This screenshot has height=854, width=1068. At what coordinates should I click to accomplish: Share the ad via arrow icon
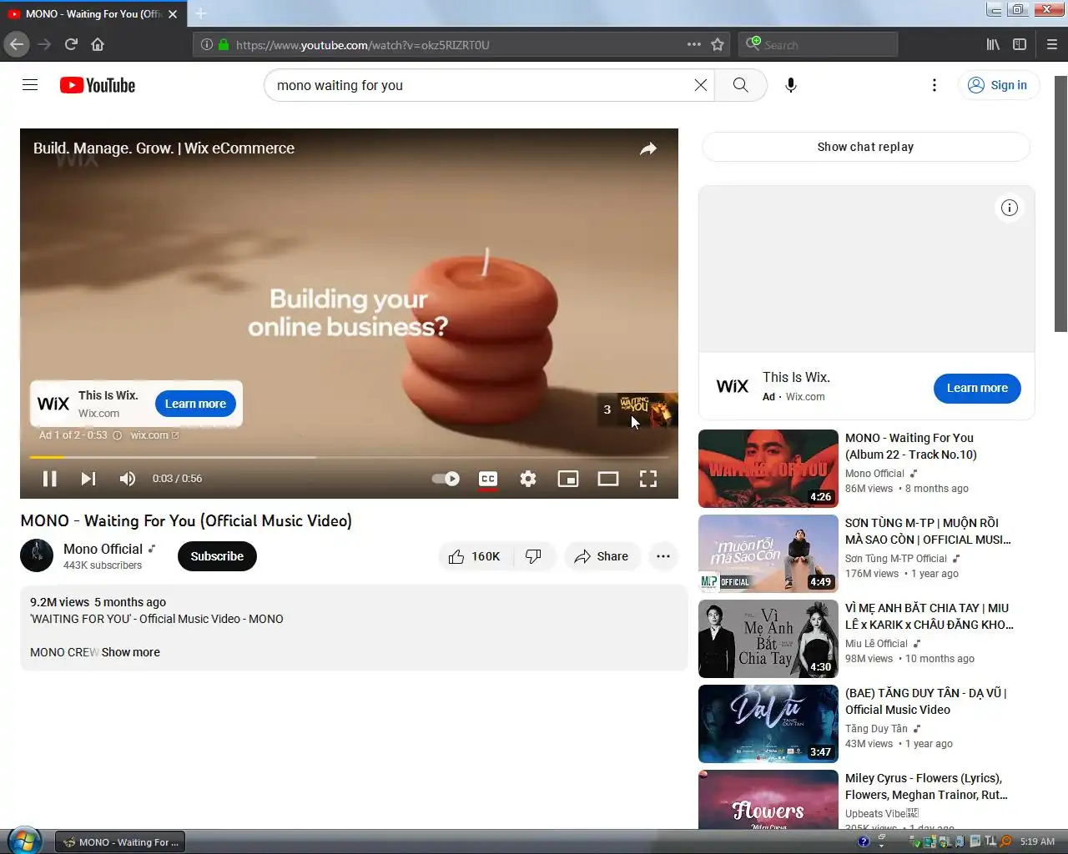[x=647, y=148]
